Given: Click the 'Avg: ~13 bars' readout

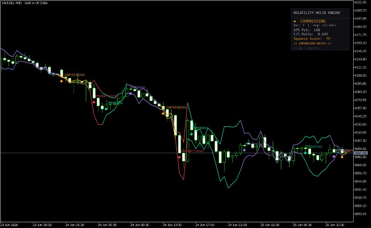Looking at the screenshot, I should pos(324,25).
